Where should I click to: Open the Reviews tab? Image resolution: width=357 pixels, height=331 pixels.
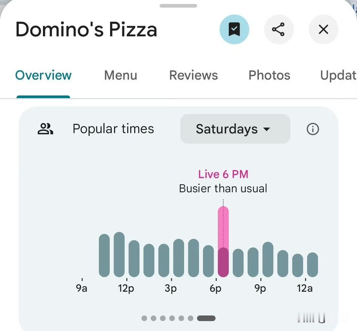193,75
